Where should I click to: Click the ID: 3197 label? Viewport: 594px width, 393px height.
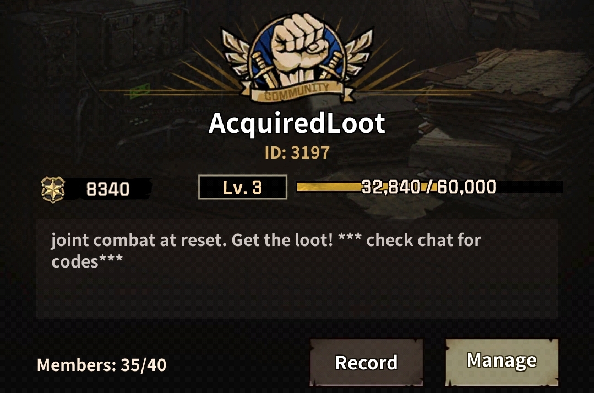[297, 152]
